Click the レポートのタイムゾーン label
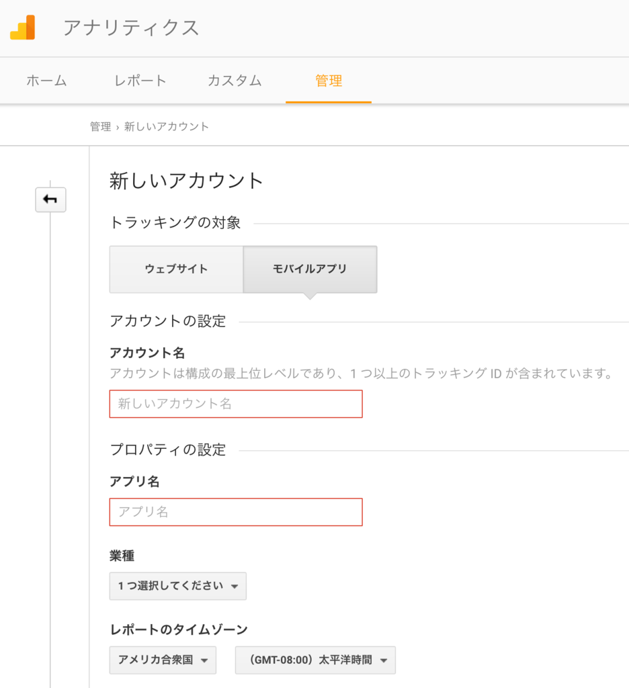This screenshot has width=629, height=688. (x=179, y=630)
